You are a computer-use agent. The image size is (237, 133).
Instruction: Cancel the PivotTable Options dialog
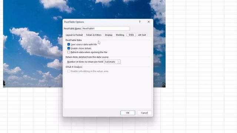point(144,113)
